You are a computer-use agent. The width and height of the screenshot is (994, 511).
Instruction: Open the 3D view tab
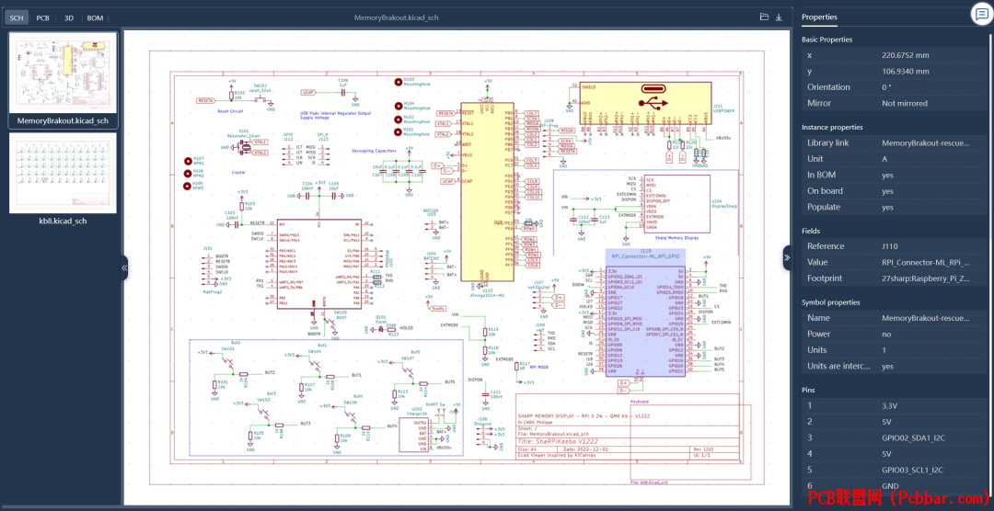click(x=69, y=17)
